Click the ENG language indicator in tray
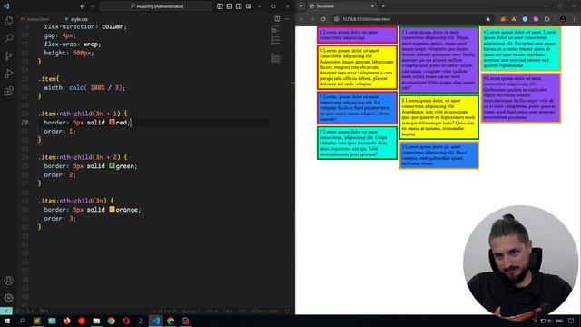 pyautogui.click(x=559, y=321)
